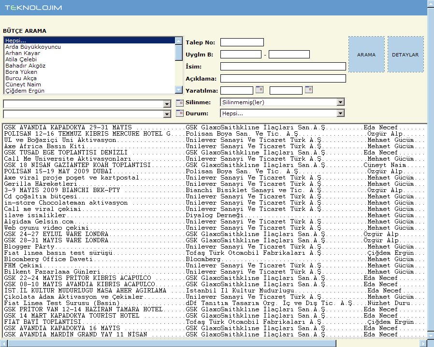434x347 pixels.
Task: Select row İST.İL KULTUR MUDURLUGU MASA
Action: pyautogui.click(x=215, y=291)
